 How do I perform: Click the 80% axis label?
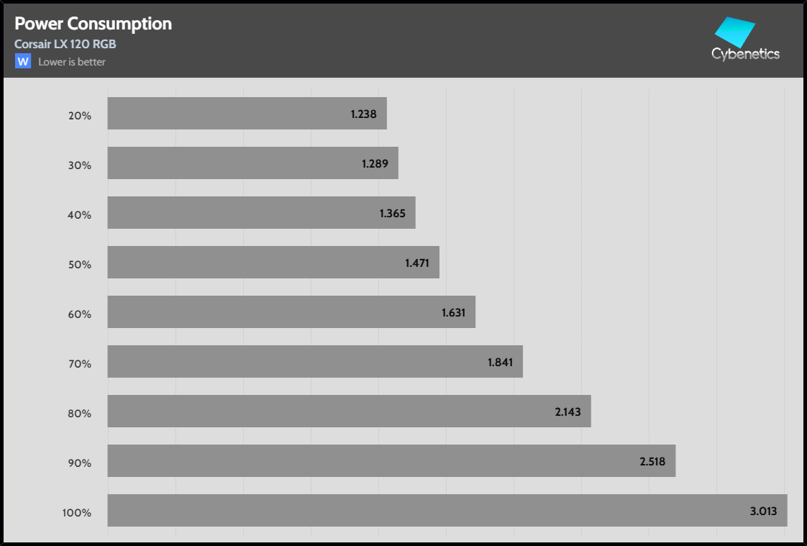tap(81, 413)
